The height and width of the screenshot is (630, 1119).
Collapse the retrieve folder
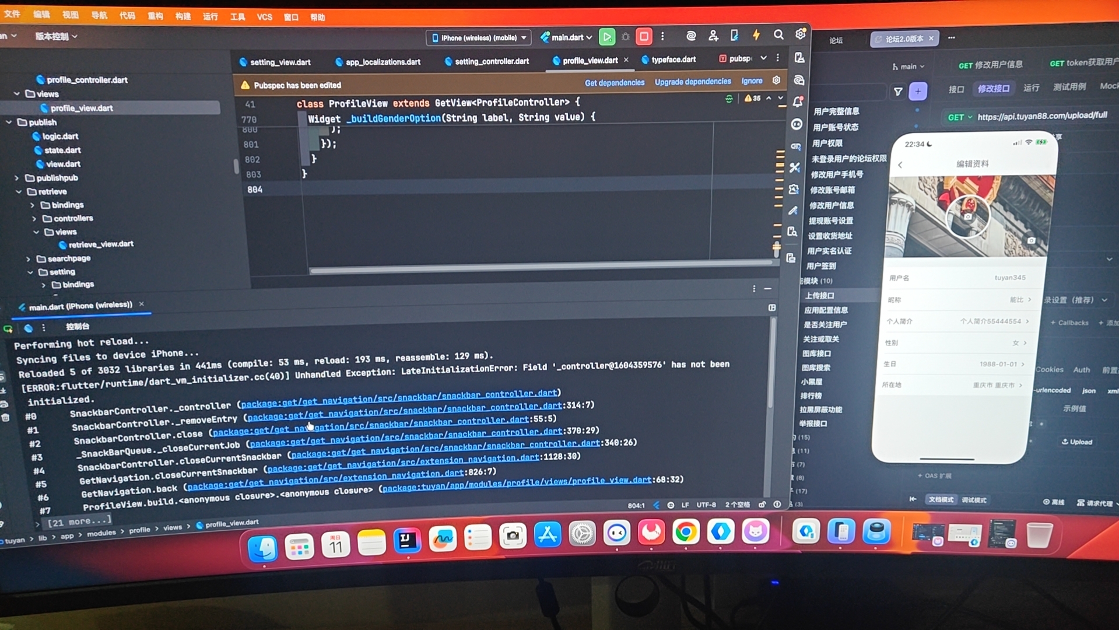coord(19,192)
